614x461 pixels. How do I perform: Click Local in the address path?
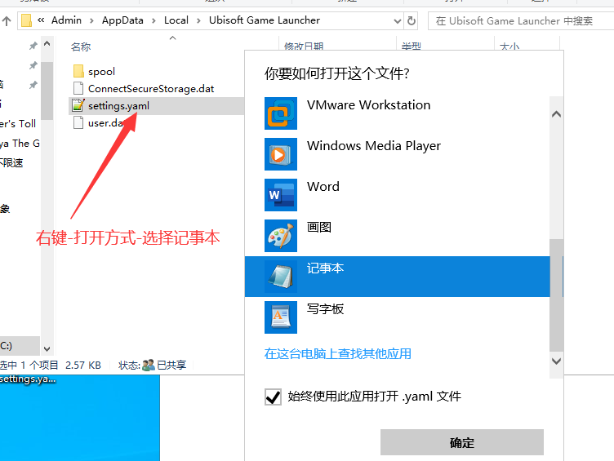pyautogui.click(x=176, y=20)
